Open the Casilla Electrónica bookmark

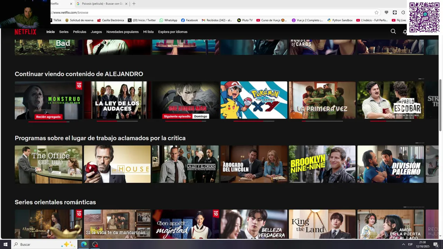110,20
